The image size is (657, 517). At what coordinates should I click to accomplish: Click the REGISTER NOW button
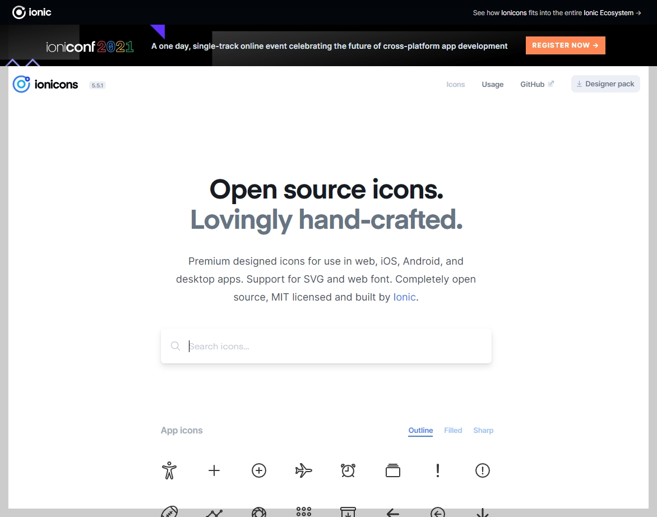click(x=565, y=45)
